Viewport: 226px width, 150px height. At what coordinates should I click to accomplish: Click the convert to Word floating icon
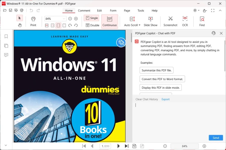pos(121,42)
